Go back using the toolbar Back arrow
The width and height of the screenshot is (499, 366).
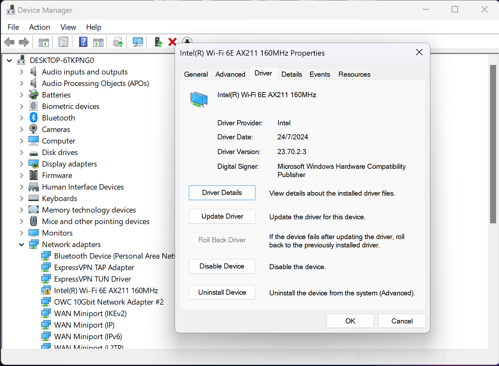[x=9, y=42]
